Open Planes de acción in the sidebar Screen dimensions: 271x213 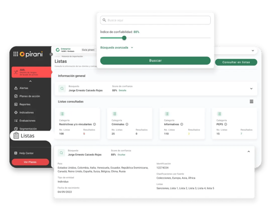pos(30,96)
